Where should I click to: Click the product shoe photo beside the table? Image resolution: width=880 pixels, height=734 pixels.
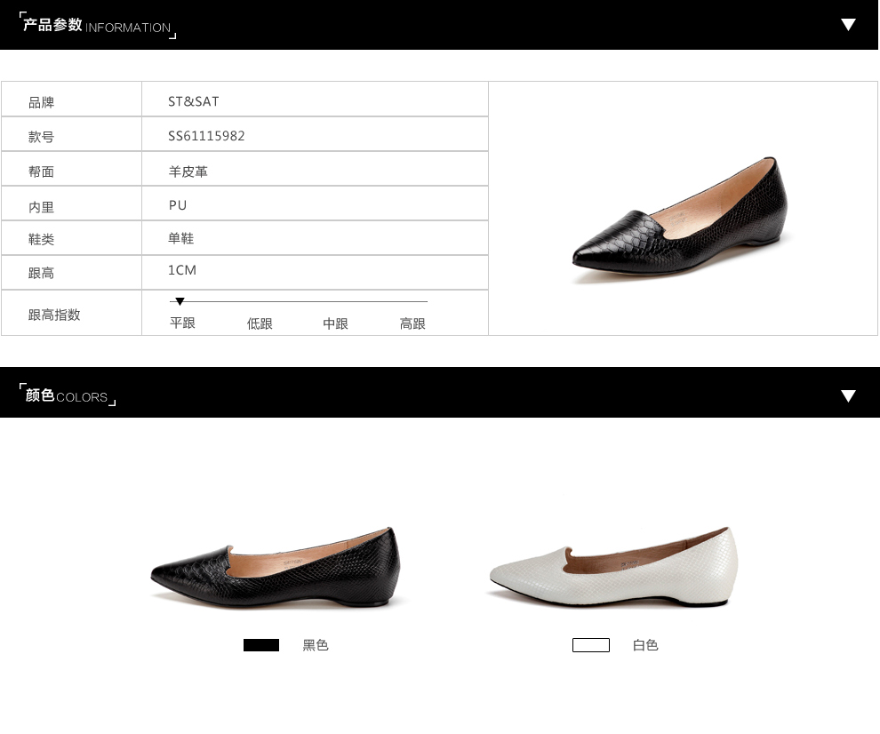pyautogui.click(x=680, y=220)
